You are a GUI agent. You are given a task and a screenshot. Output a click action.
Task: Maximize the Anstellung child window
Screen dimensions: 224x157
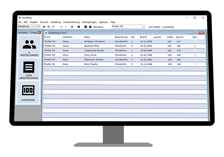[x=195, y=33]
